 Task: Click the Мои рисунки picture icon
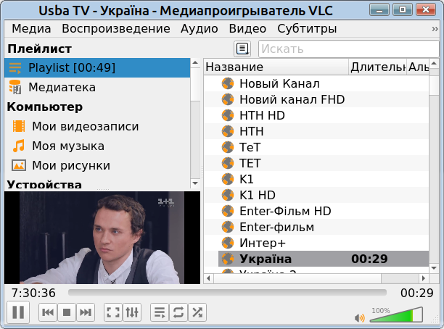tap(19, 165)
